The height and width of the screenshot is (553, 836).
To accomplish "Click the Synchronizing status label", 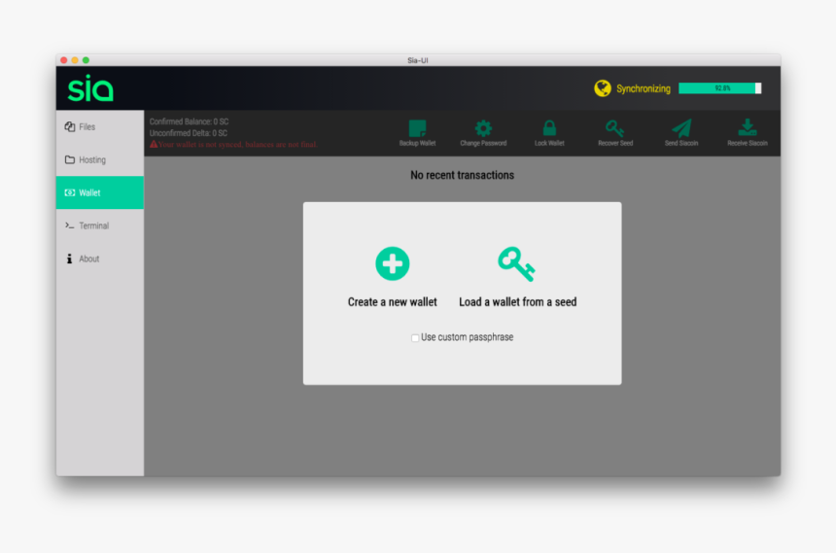I will click(x=644, y=88).
